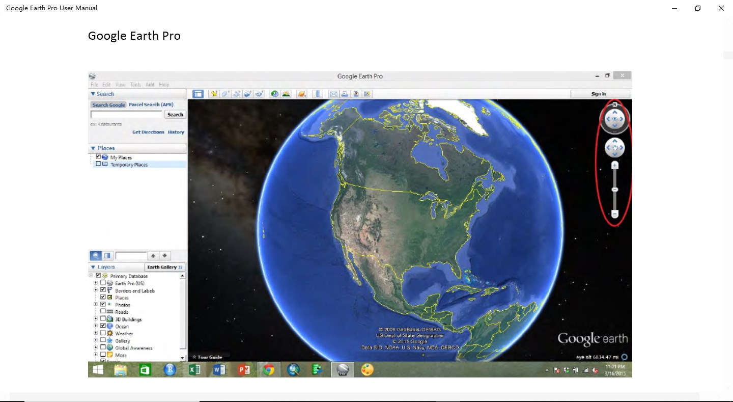Click the print toolbar icon

[345, 94]
